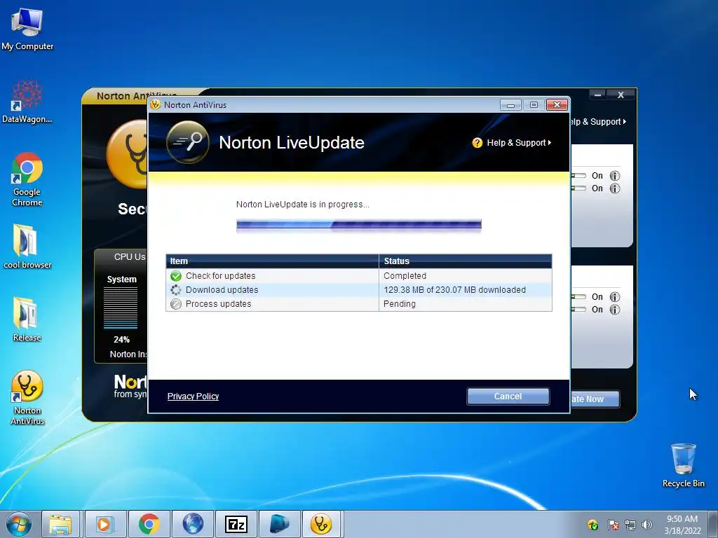Viewport: 718px width, 538px height.
Task: Click the Item column header
Action: pos(273,261)
